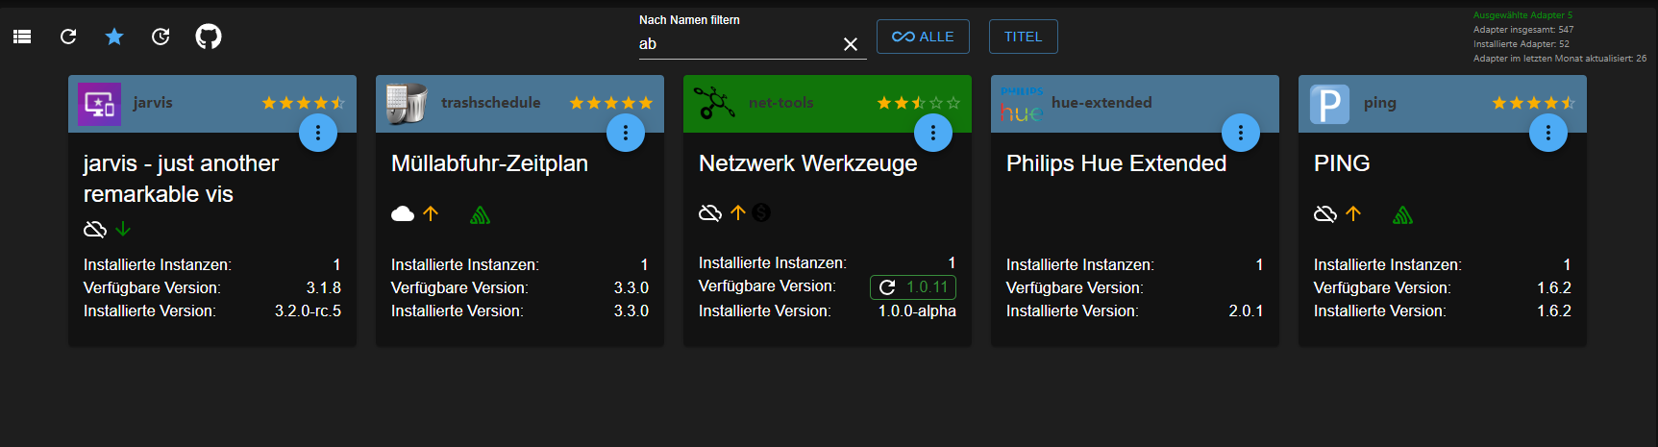Toggle the ALLE filter button
This screenshot has width=1658, height=447.
923,37
